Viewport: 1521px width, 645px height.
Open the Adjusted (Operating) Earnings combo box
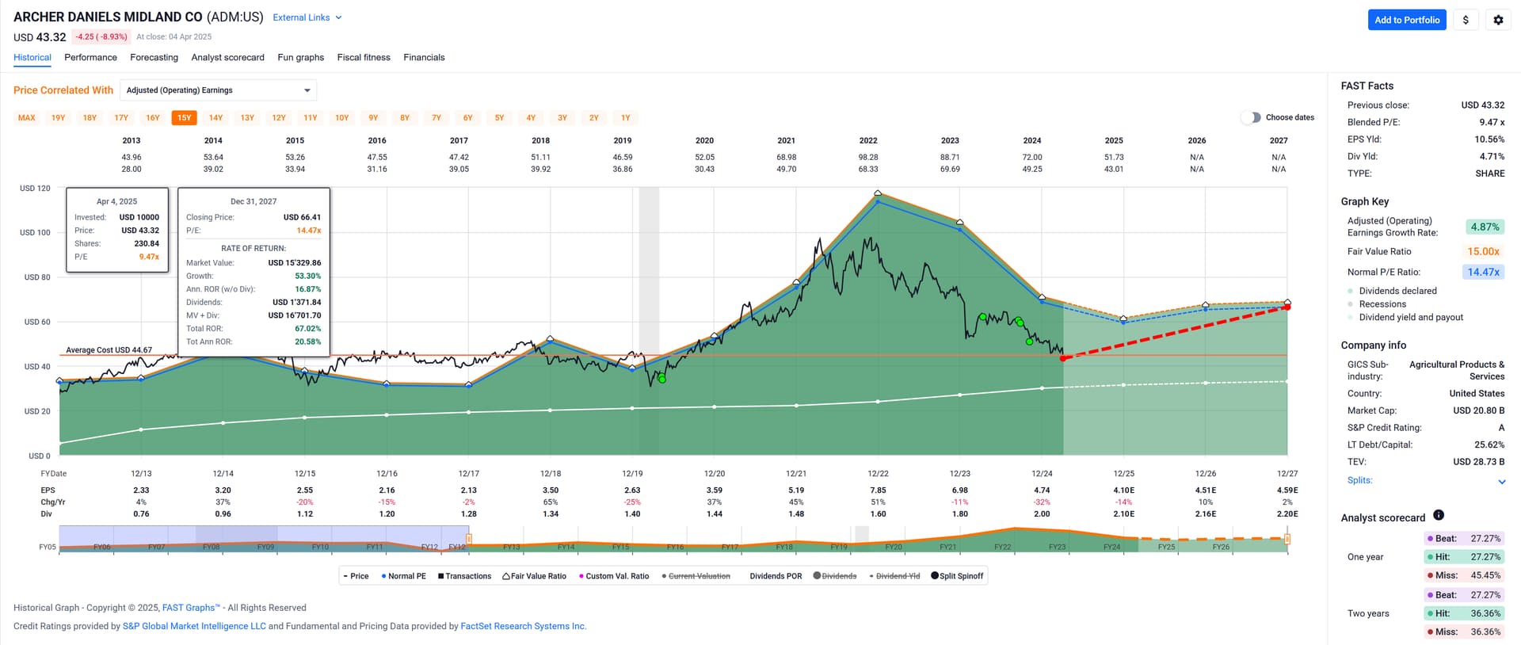(x=219, y=90)
